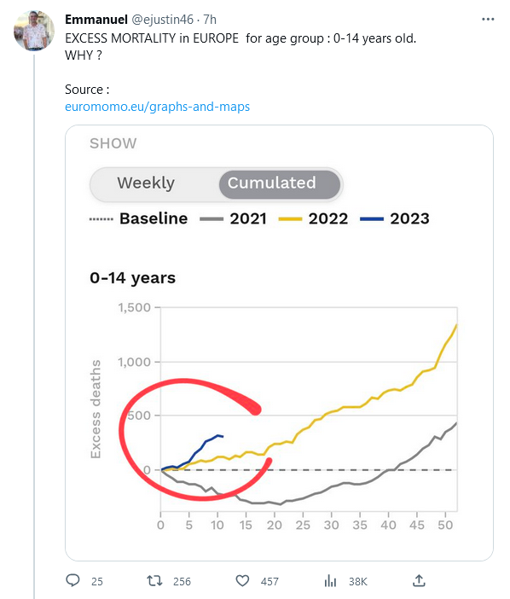Toggle the 2021 gray legend line
510x599 pixels.
pos(233,219)
